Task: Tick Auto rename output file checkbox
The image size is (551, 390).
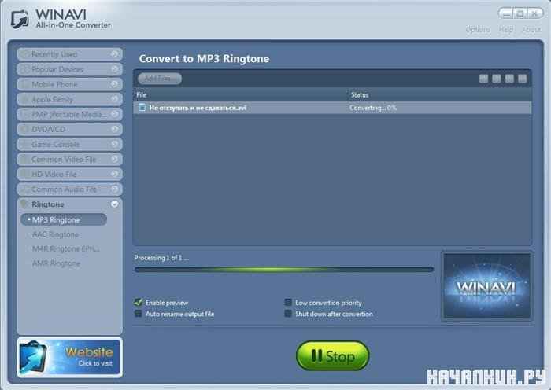Action: click(138, 314)
